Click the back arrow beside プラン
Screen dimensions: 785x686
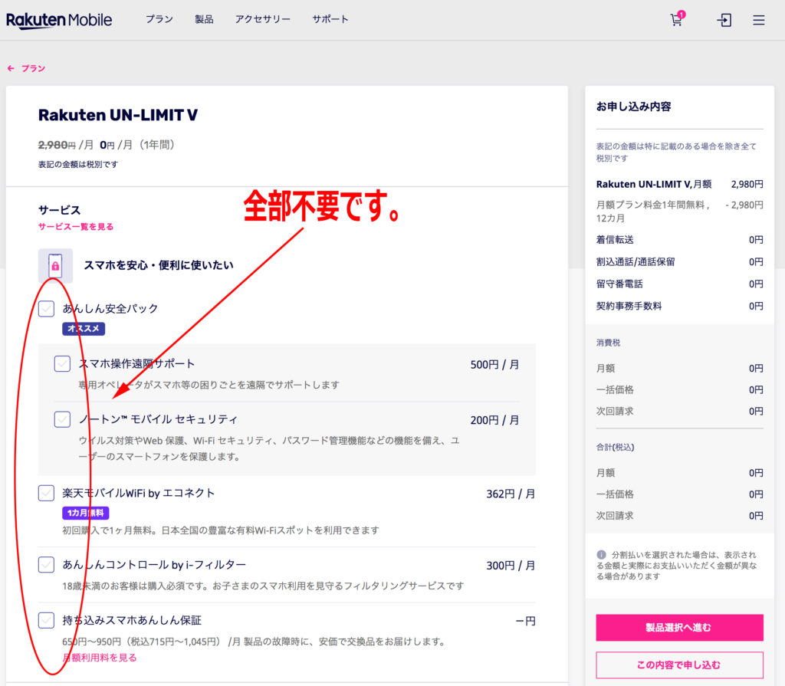pyautogui.click(x=11, y=68)
